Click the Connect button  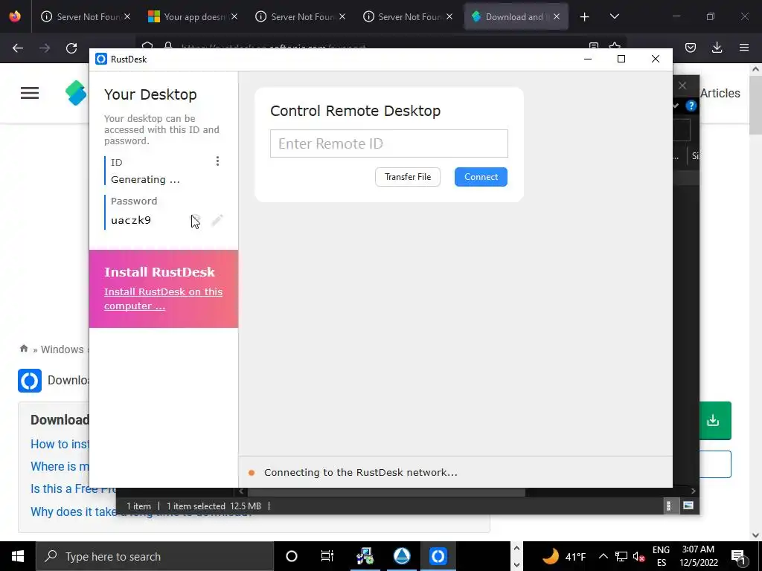[481, 177]
